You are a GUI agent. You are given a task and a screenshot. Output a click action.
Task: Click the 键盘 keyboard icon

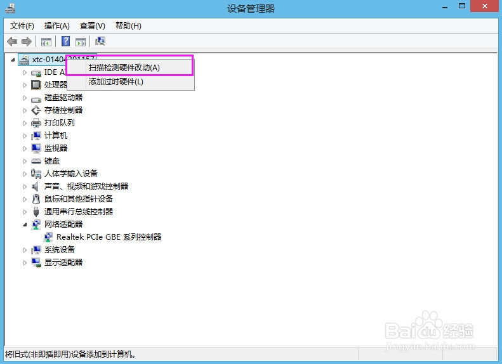(36, 161)
